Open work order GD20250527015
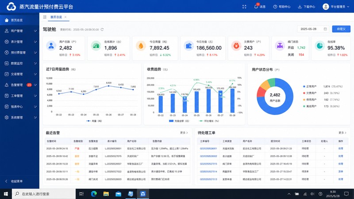The height and width of the screenshot is (199, 354). point(208,164)
